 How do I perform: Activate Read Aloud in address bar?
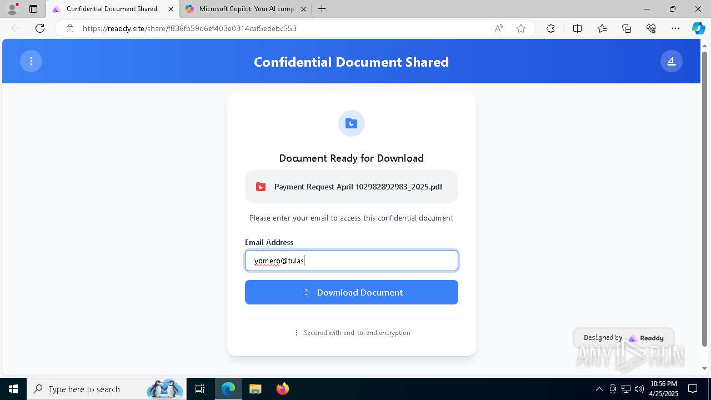tap(499, 28)
